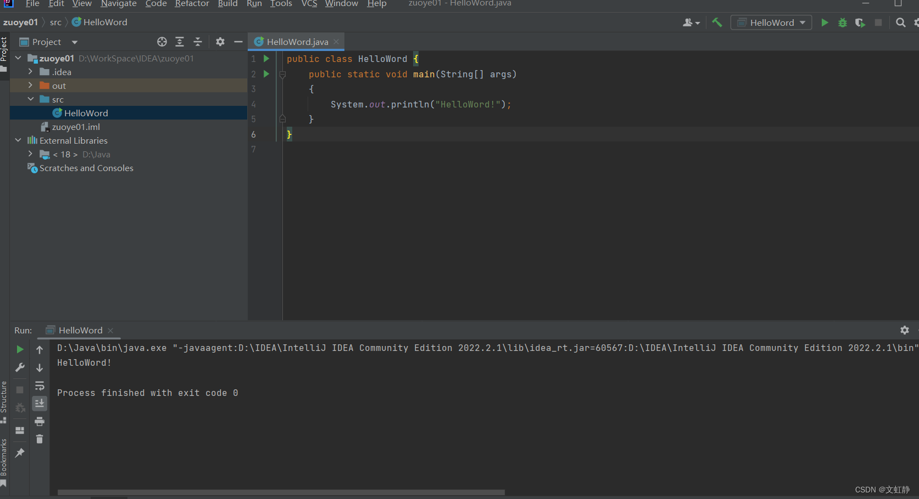Open the HelloWord run configuration dropdown
The image size is (919, 499).
[771, 22]
